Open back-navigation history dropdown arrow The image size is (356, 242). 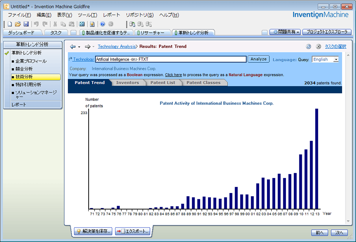click(79, 47)
